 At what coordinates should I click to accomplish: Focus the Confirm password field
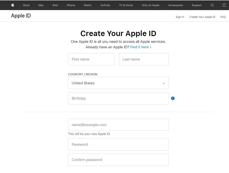[118, 160]
